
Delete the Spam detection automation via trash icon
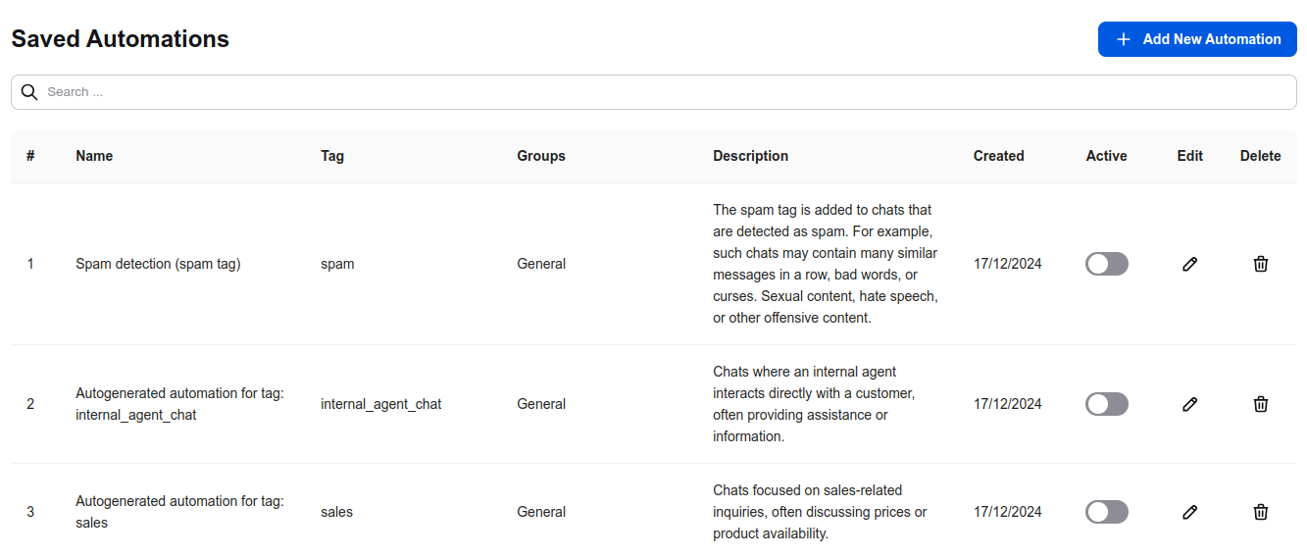coord(1261,264)
